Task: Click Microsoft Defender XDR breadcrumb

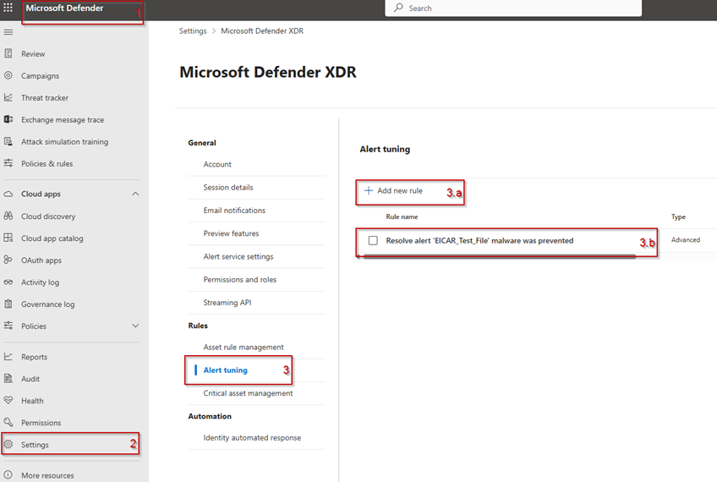Action: 262,30
